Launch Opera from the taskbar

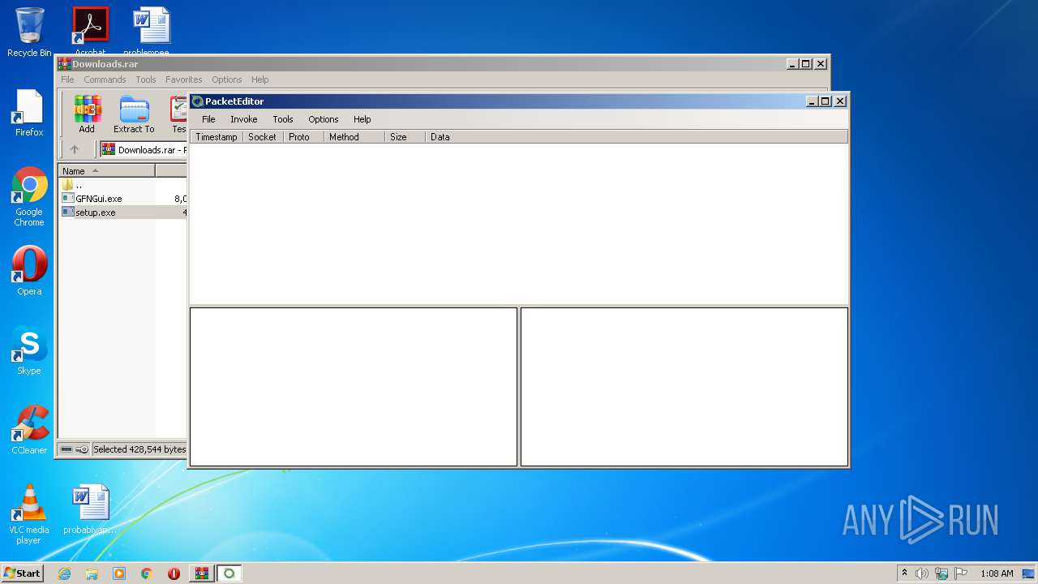tap(174, 573)
